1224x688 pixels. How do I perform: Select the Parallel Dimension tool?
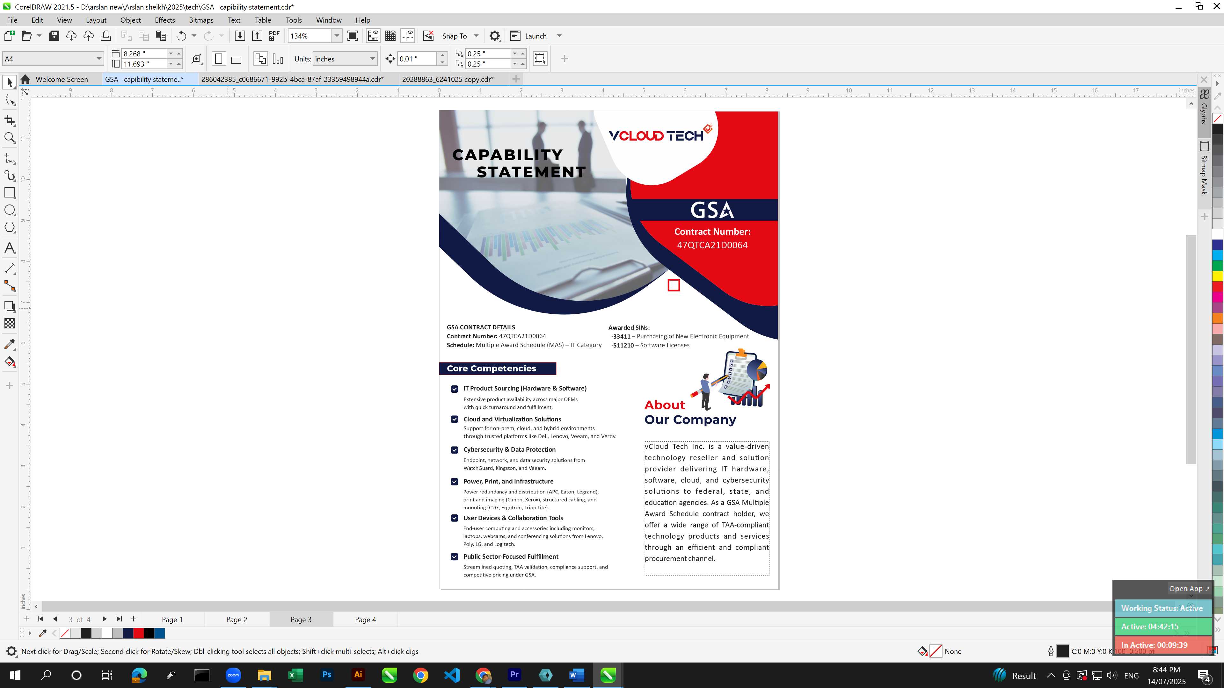[x=10, y=268]
